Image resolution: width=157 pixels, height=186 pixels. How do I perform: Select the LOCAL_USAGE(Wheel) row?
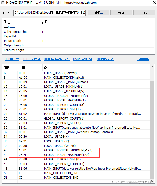(x=76, y=146)
